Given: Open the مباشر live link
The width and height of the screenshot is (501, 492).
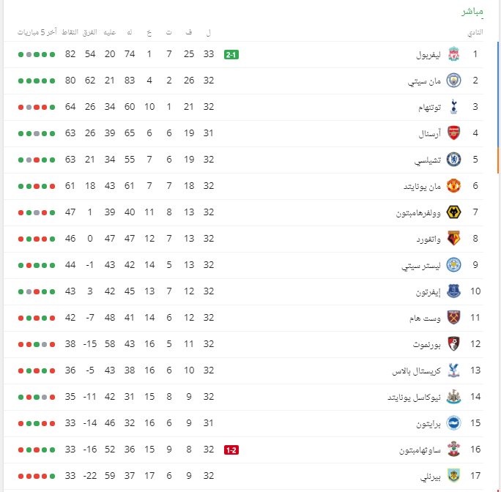Looking at the screenshot, I should coord(472,12).
